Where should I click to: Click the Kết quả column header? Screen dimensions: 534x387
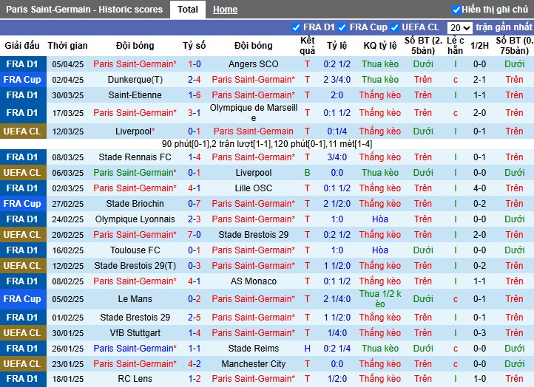pyautogui.click(x=307, y=46)
